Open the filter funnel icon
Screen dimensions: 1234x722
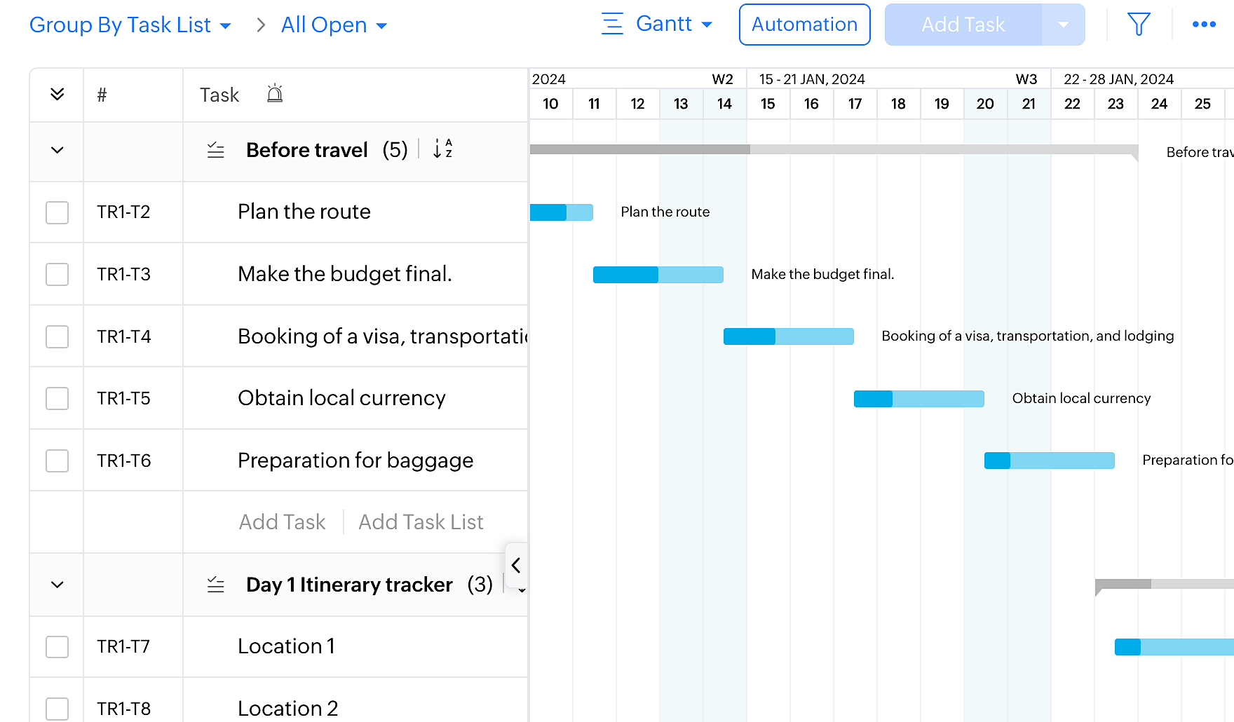(1139, 25)
